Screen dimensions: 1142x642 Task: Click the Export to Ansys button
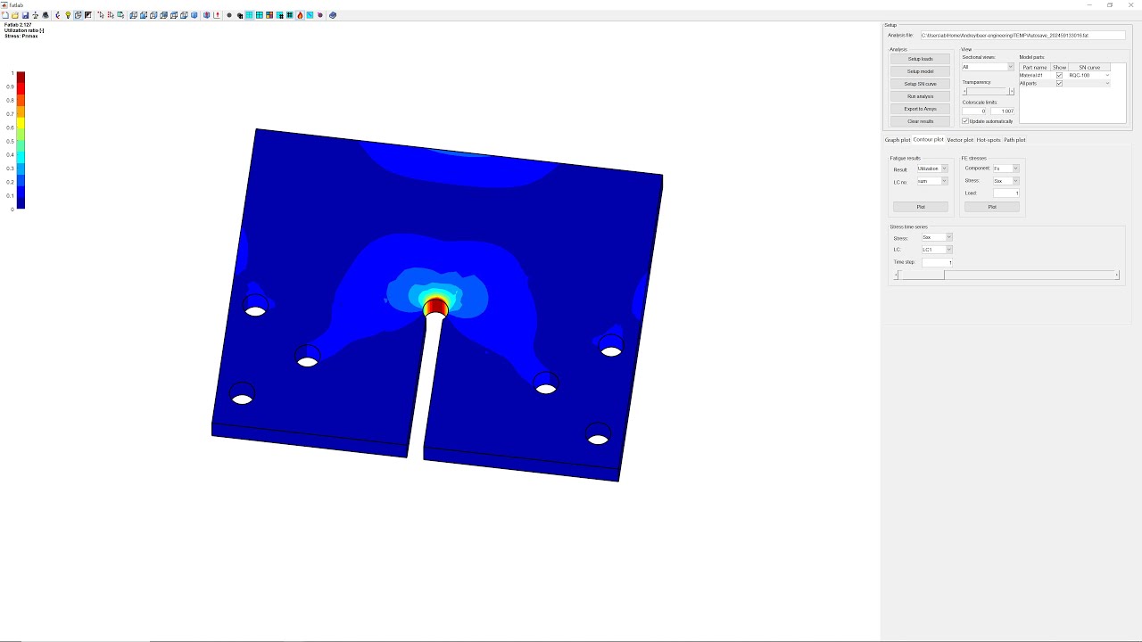point(920,109)
